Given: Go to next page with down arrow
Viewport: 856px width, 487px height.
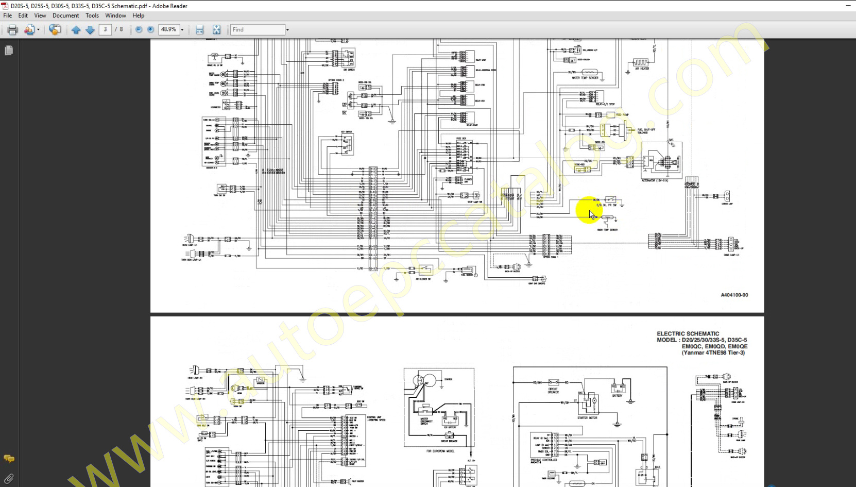Looking at the screenshot, I should (90, 30).
